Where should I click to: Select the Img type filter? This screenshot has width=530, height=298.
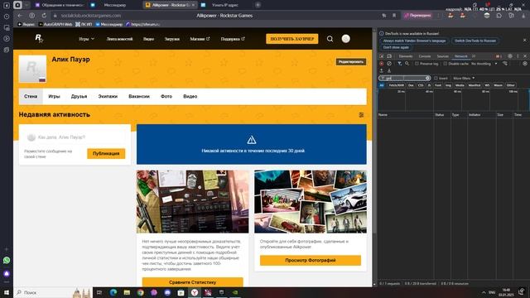(448, 85)
